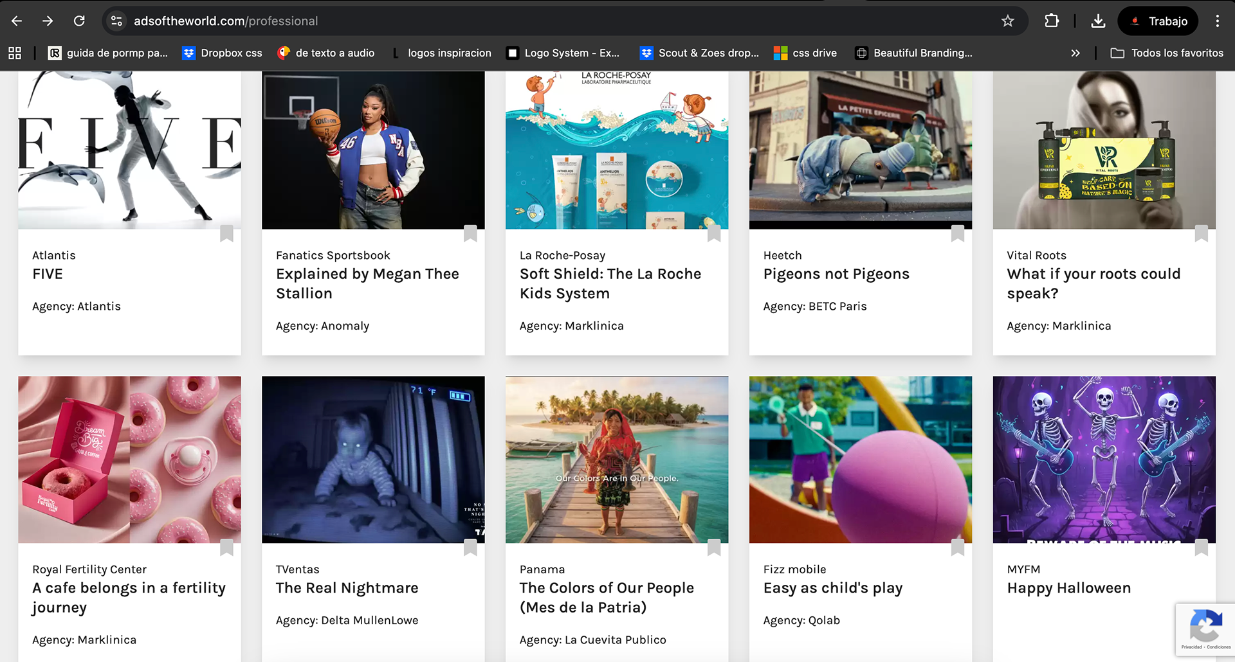Open the logos inspiracion bookmark
1235x662 pixels.
click(x=441, y=53)
